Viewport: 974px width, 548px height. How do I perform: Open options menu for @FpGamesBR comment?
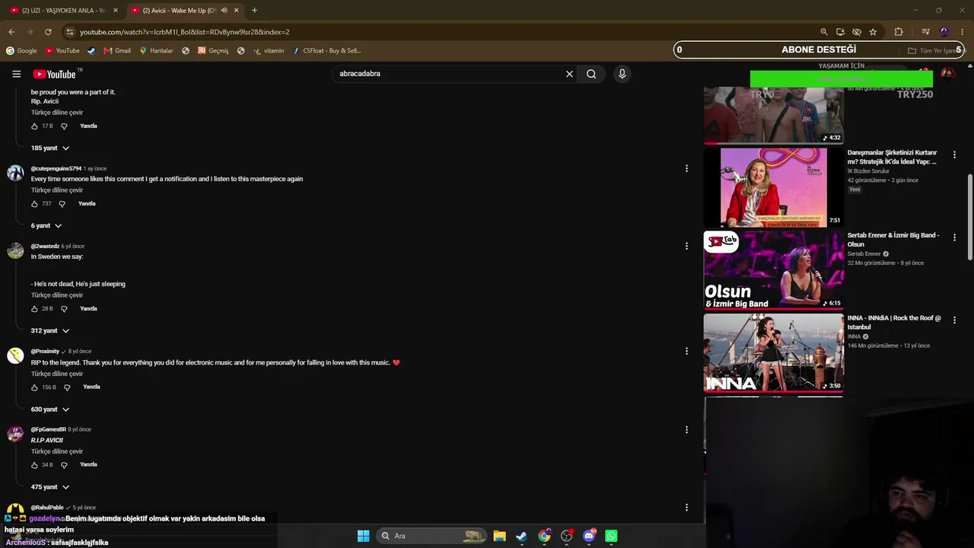[686, 429]
